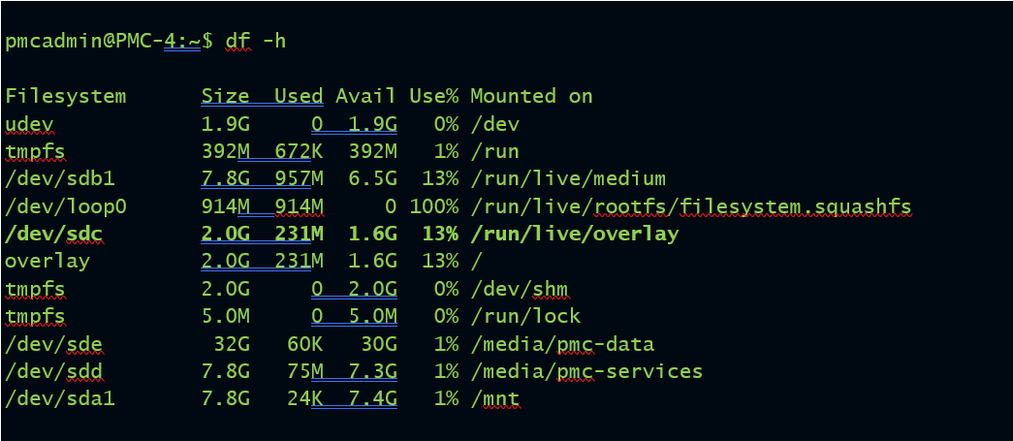Click the /media/pmc-data mount path
Viewport: 1013px width, 441px height.
coord(562,344)
